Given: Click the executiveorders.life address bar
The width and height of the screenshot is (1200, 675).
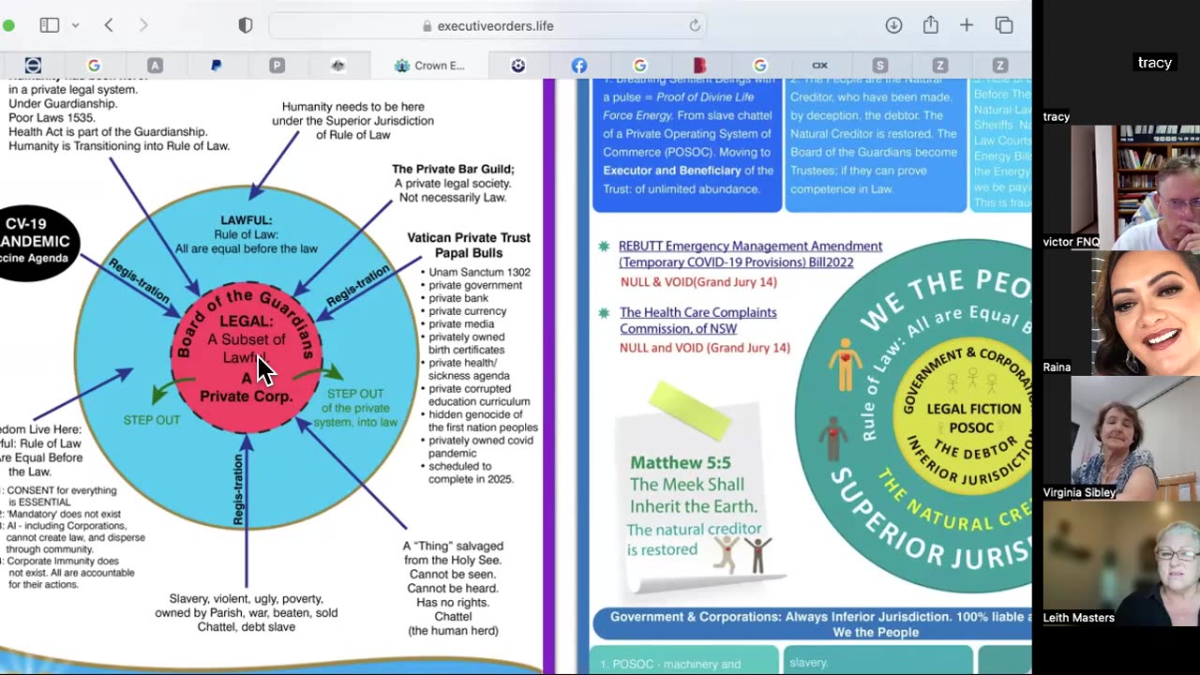Looking at the screenshot, I should 487,25.
